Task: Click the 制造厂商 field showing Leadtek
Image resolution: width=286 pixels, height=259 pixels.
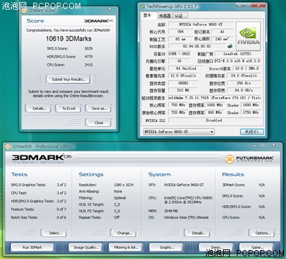Action: (238, 54)
